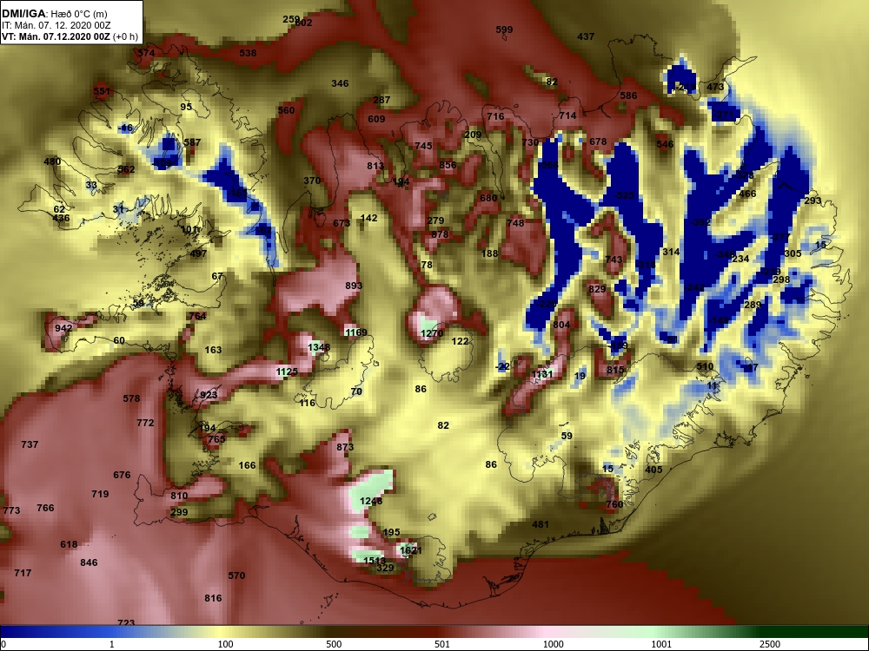Select the map value '846'
The image size is (869, 651).
(x=90, y=562)
